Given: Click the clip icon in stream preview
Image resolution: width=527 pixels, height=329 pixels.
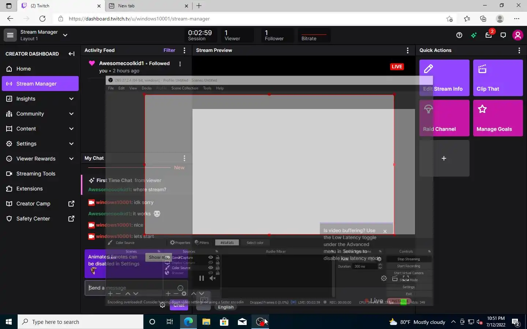Looking at the screenshot, I should [395, 278].
